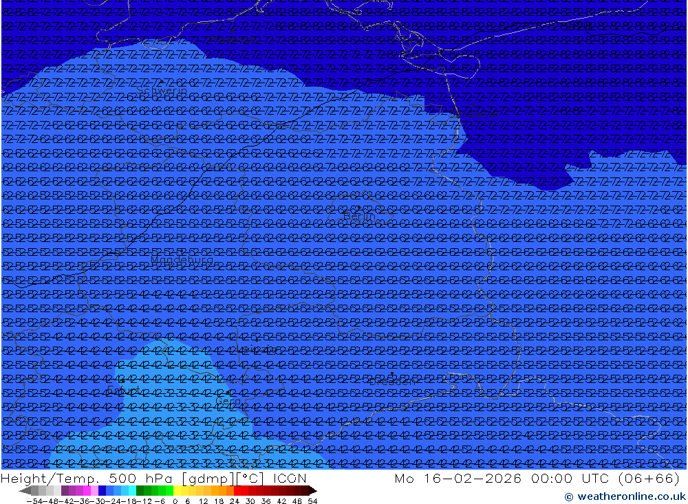Pick the orange 18 legend swatch
Image resolution: width=688 pixels, height=504 pixels.
coord(222,491)
